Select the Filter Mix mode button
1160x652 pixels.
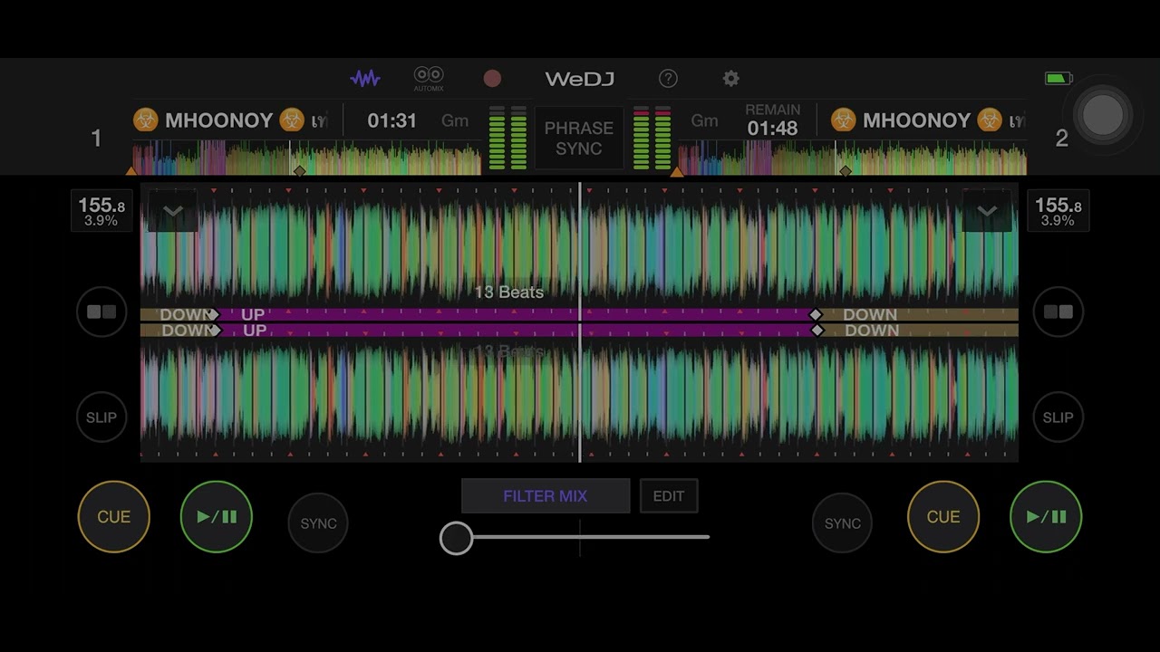click(x=546, y=496)
